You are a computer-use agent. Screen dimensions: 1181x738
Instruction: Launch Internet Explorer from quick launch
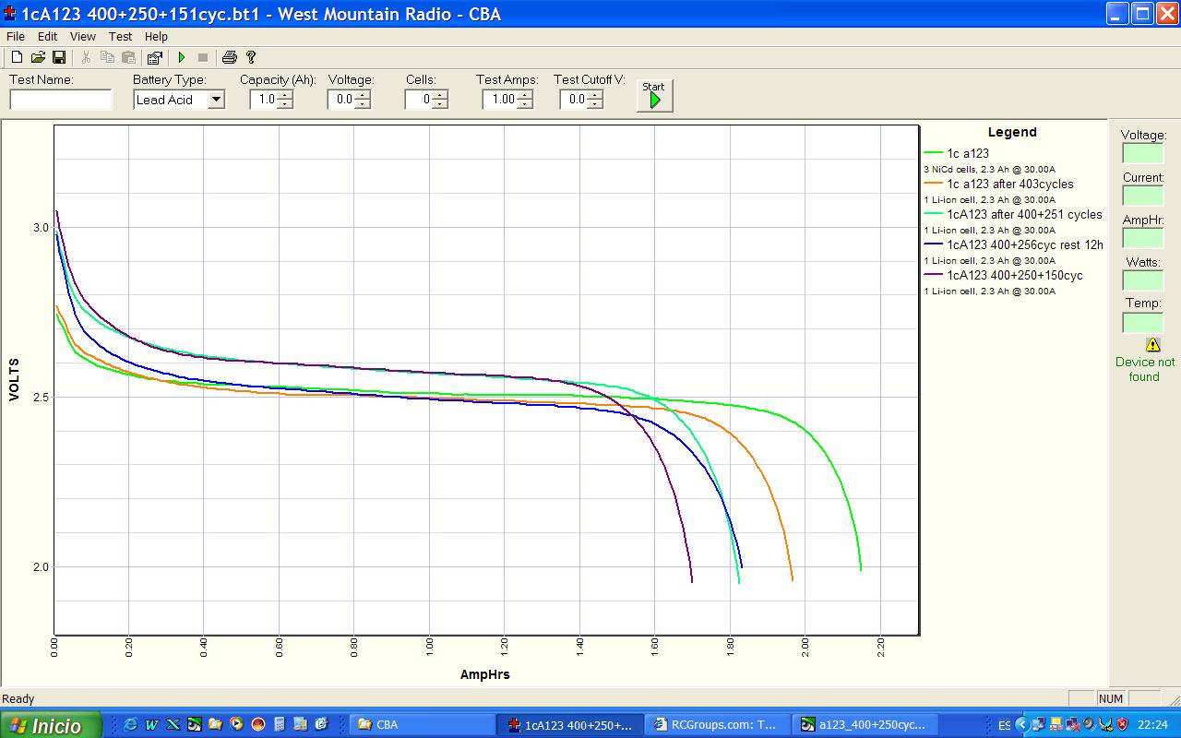[x=130, y=724]
